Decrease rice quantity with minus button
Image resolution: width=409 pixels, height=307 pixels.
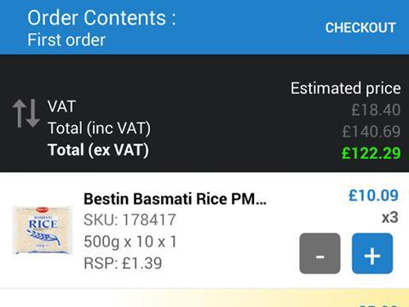[320, 253]
